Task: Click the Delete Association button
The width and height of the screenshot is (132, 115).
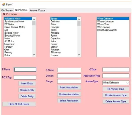Action: [69, 101]
